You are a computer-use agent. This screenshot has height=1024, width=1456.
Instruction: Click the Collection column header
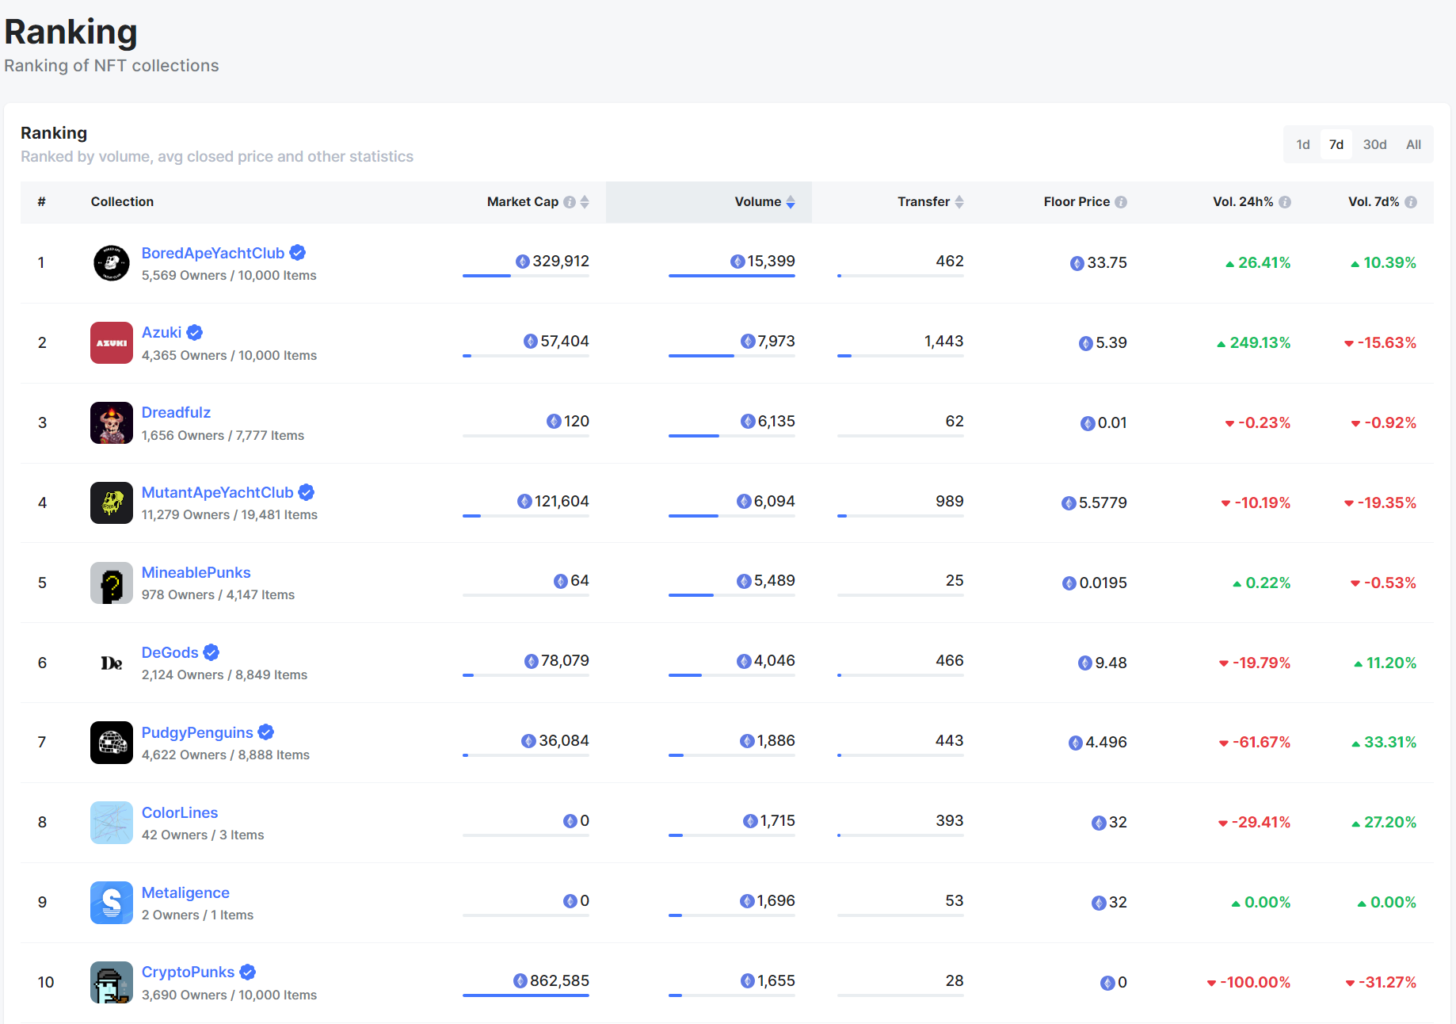click(122, 202)
